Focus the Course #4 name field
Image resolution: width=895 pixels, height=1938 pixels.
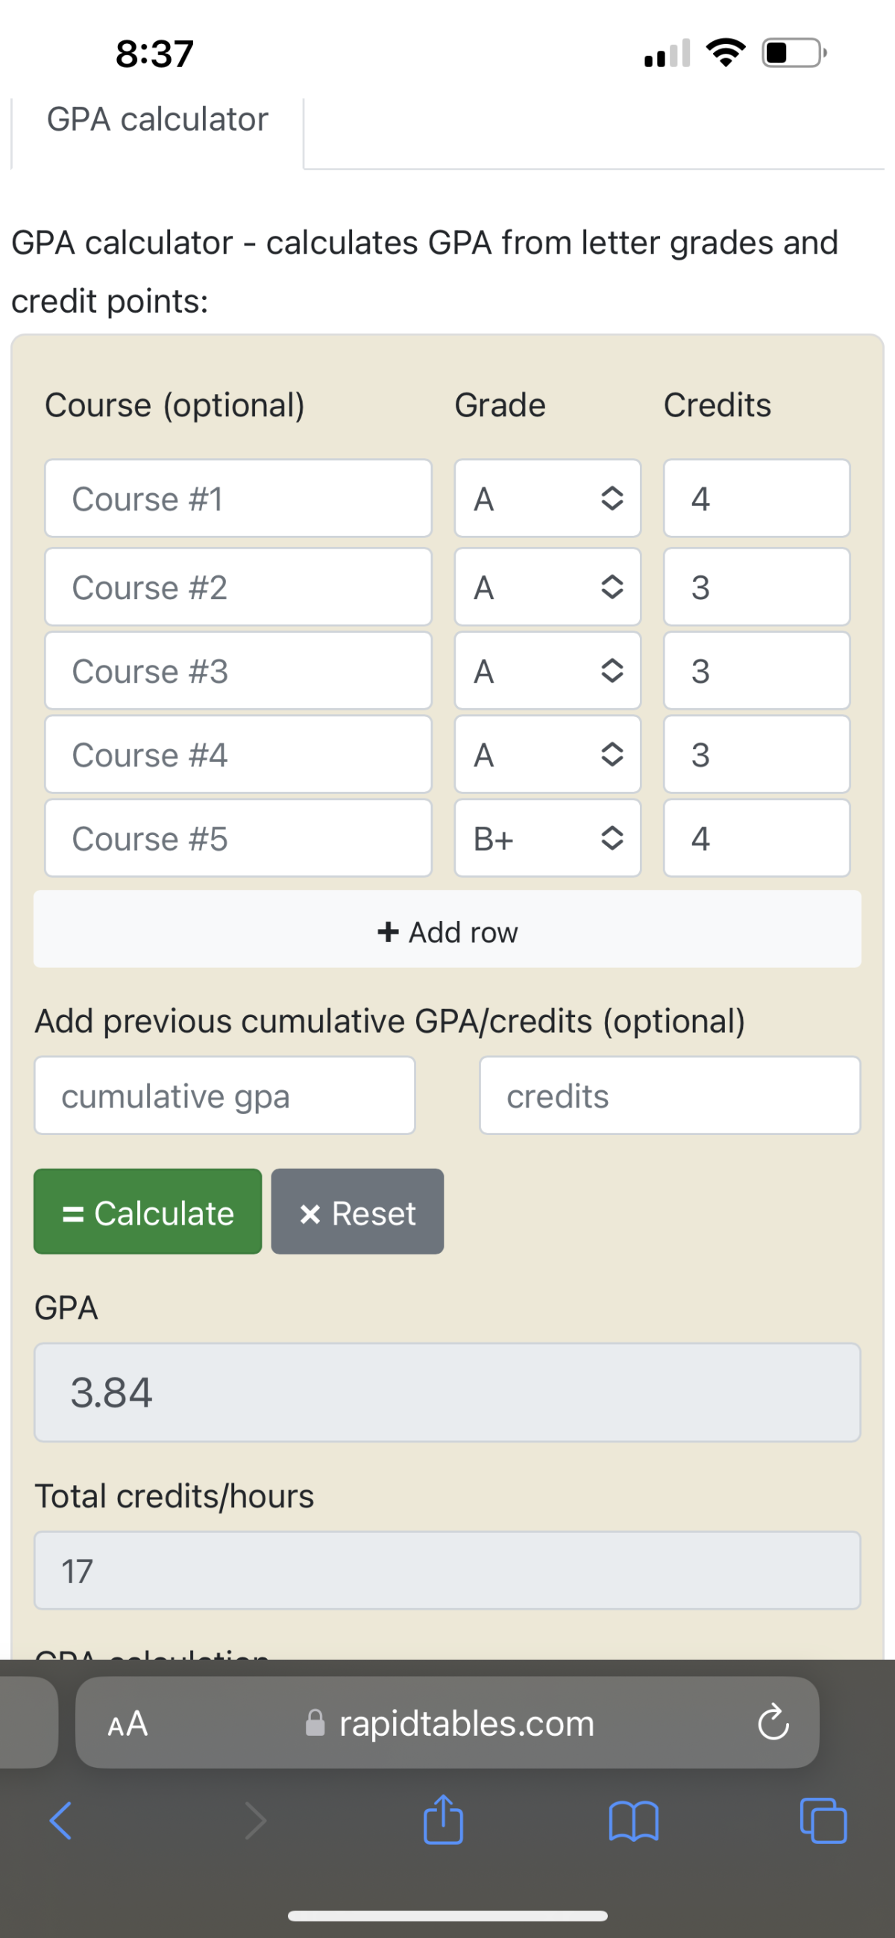[239, 754]
